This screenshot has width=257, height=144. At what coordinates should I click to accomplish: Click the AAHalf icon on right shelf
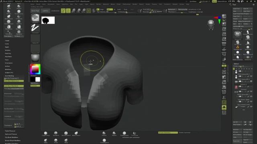(224, 39)
